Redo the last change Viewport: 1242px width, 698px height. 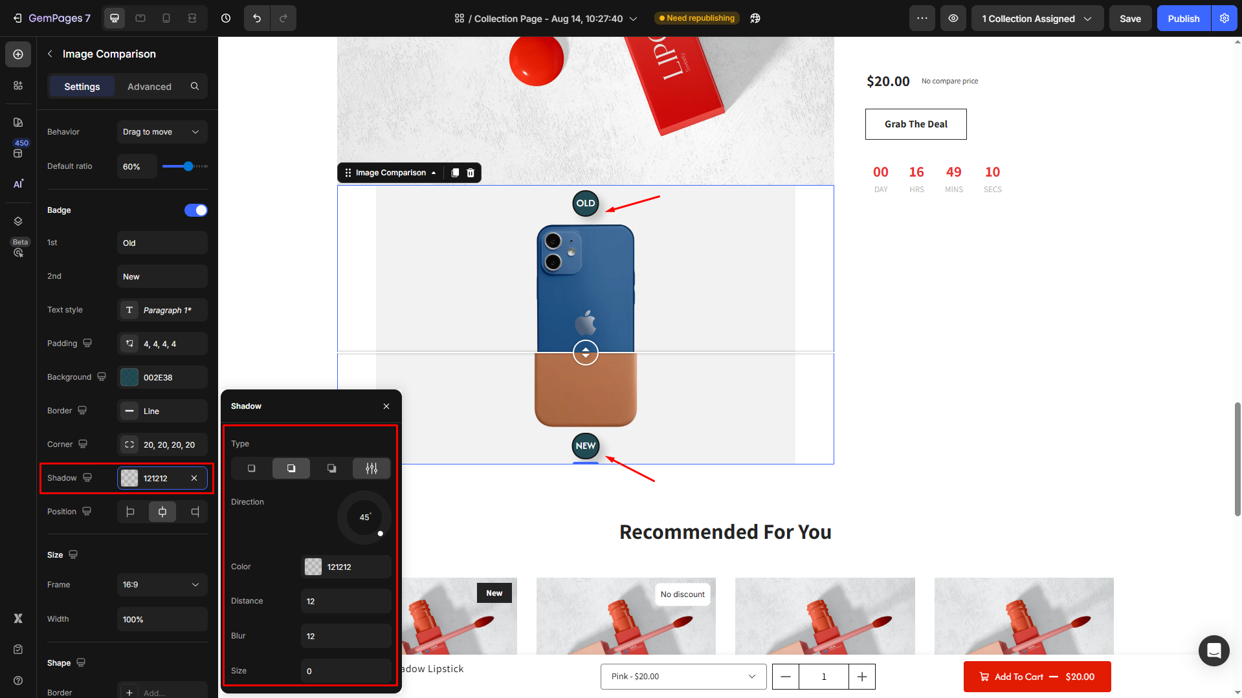click(x=283, y=18)
